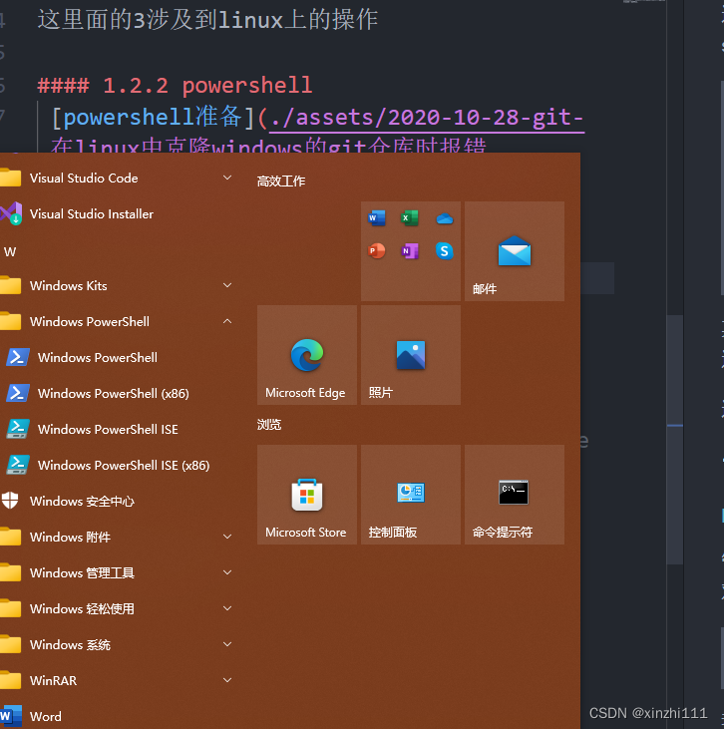Viewport: 724px width, 729px height.
Task: Click the WinRAR folder icon
Action: click(10, 680)
